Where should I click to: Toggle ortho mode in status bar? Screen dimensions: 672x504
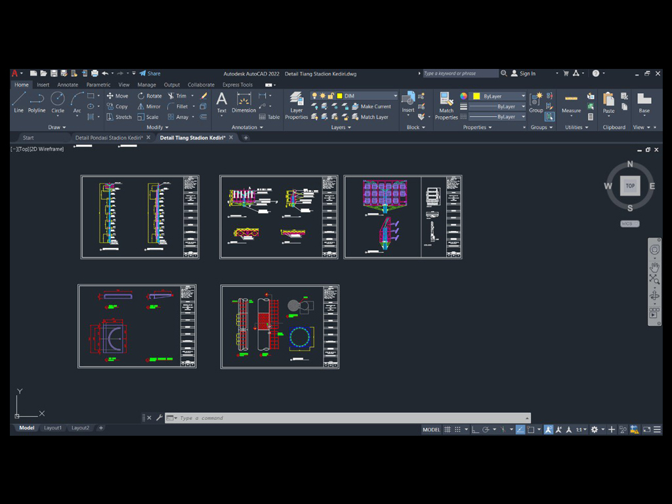476,429
